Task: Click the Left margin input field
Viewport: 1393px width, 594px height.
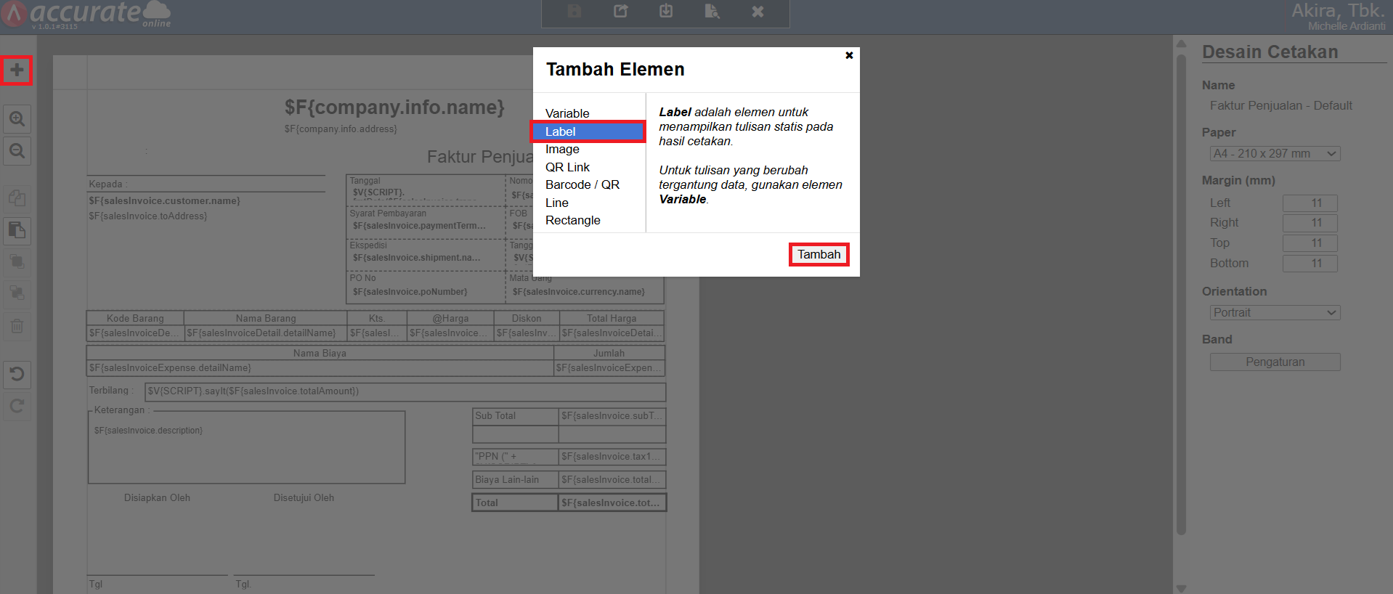Action: point(1309,203)
